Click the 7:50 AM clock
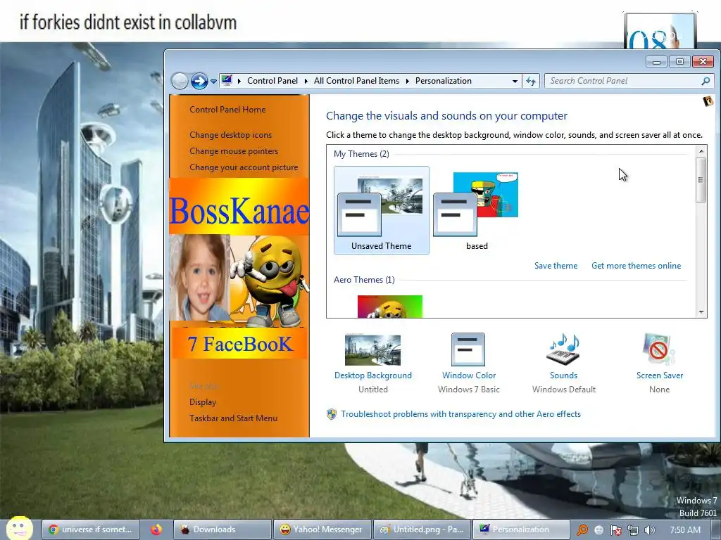The image size is (721, 540). click(x=684, y=530)
